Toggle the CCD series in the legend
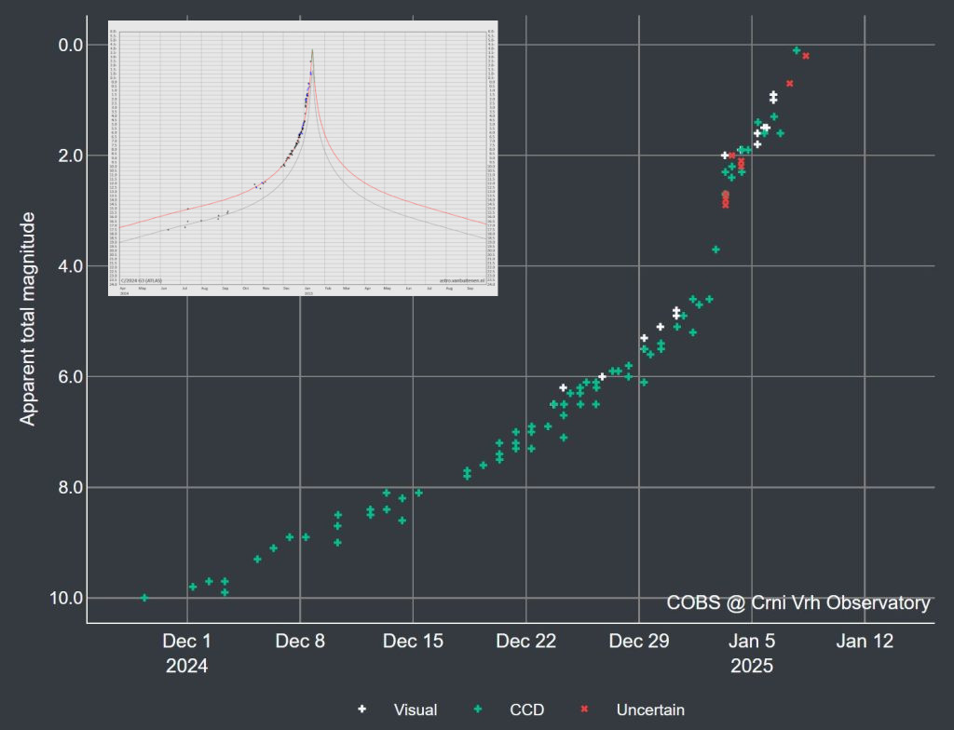The height and width of the screenshot is (730, 954). [x=510, y=710]
